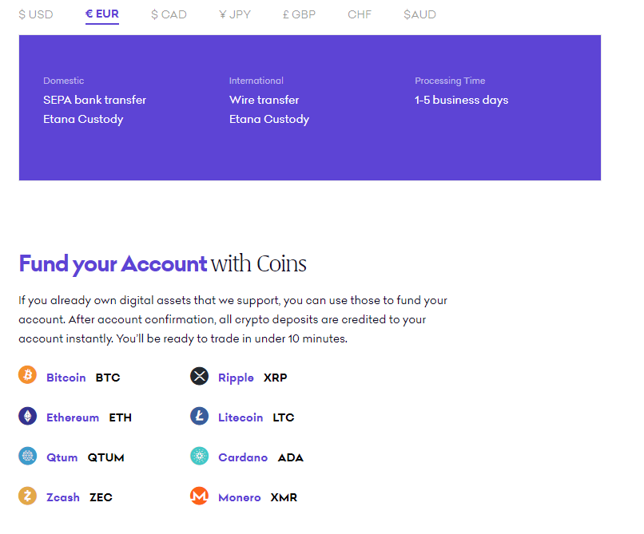This screenshot has width=644, height=534.
Task: Switch to the ¥ JPY tab
Action: [234, 14]
